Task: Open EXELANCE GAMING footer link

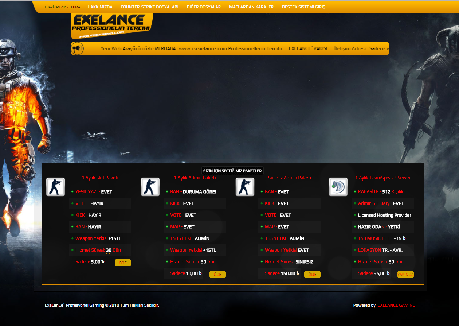Action: coord(396,305)
